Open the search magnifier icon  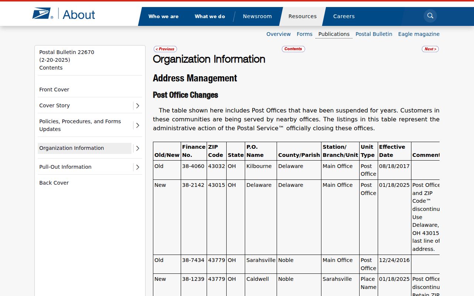coord(430,16)
